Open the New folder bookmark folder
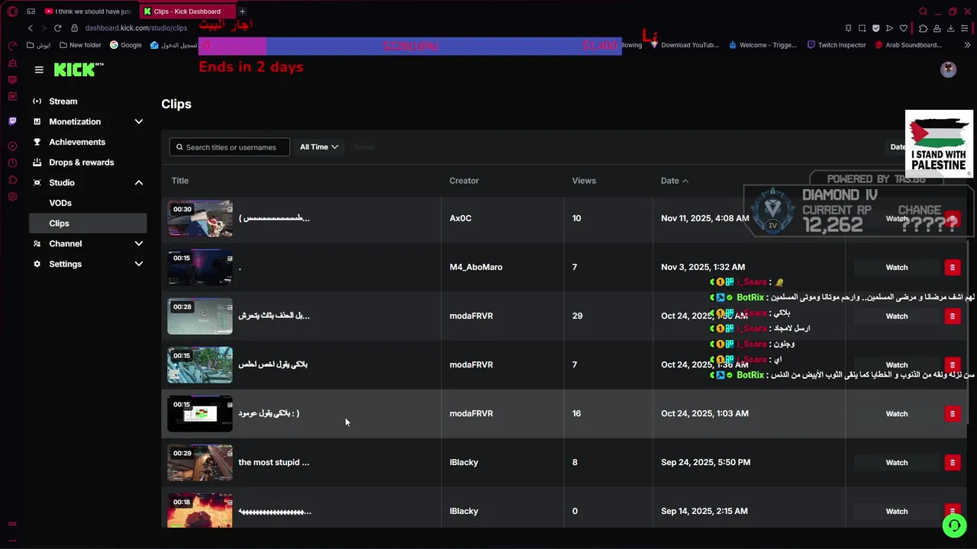Screen dimensions: 977x549 coord(80,45)
